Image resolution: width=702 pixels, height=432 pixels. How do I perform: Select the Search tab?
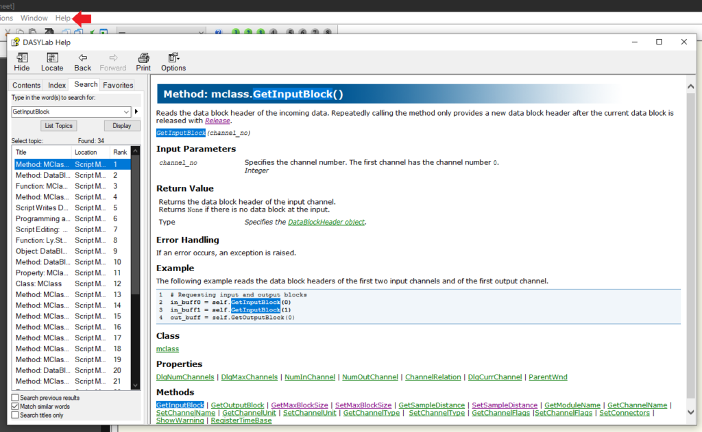86,84
